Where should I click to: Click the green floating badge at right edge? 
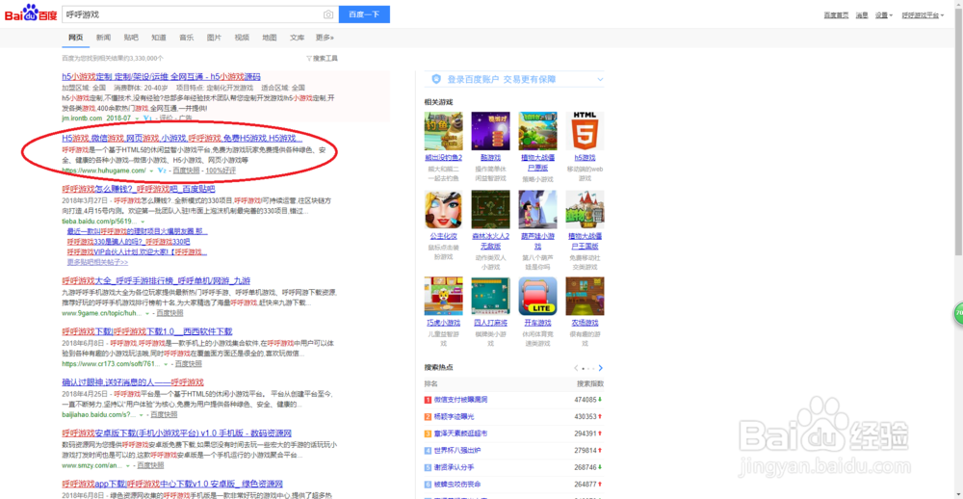958,313
